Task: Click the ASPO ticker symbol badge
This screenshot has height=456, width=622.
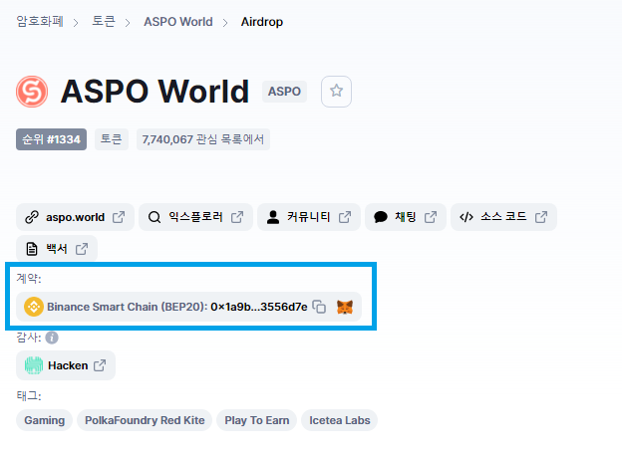Action: tap(284, 92)
